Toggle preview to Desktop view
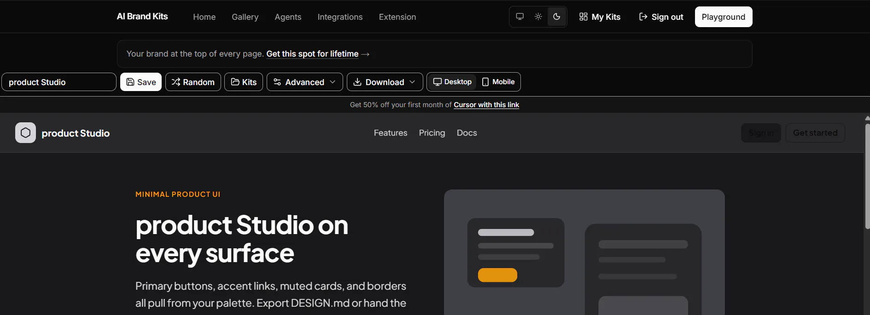The width and height of the screenshot is (870, 315). pos(452,82)
